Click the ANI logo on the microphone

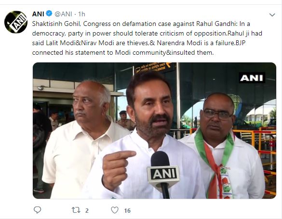163,174
